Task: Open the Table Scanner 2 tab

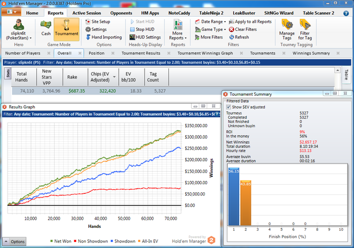Action: pos(319,13)
